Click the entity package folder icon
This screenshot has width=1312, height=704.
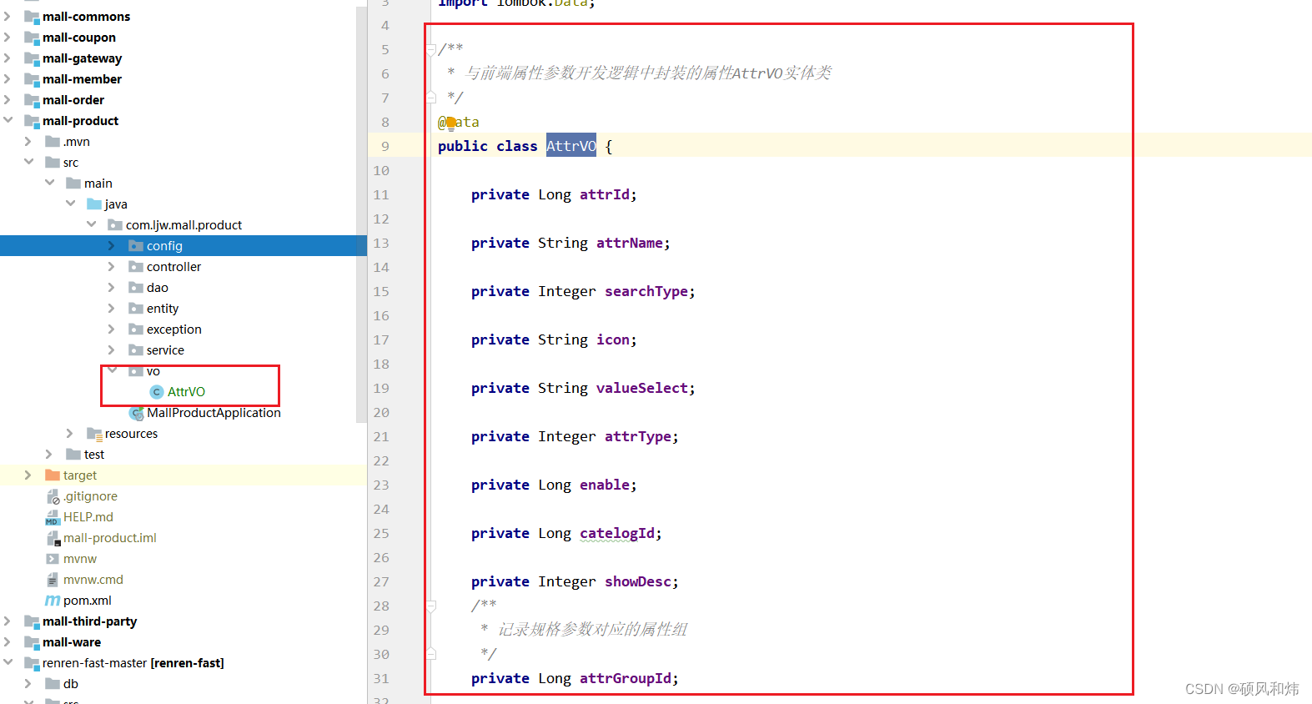tap(136, 308)
